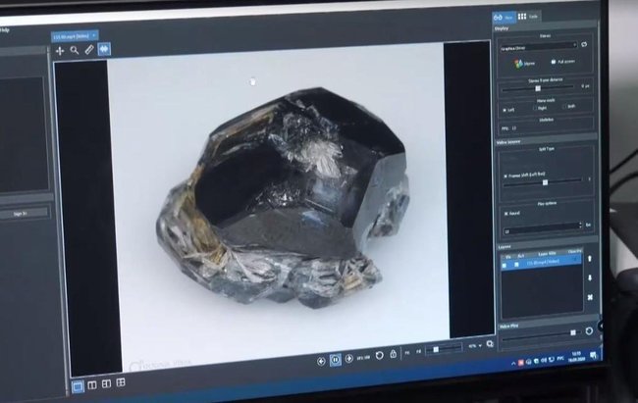
Task: Activate the zoom magnifier tool
Action: (x=74, y=48)
